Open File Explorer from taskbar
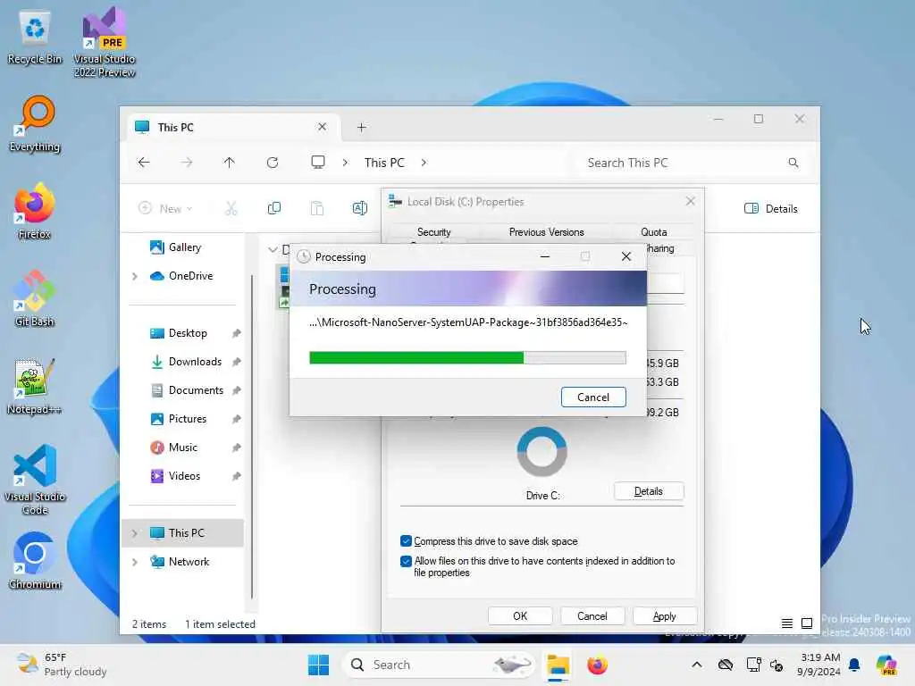The image size is (915, 686). click(558, 665)
